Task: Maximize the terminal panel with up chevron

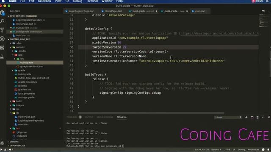Action: point(263,117)
